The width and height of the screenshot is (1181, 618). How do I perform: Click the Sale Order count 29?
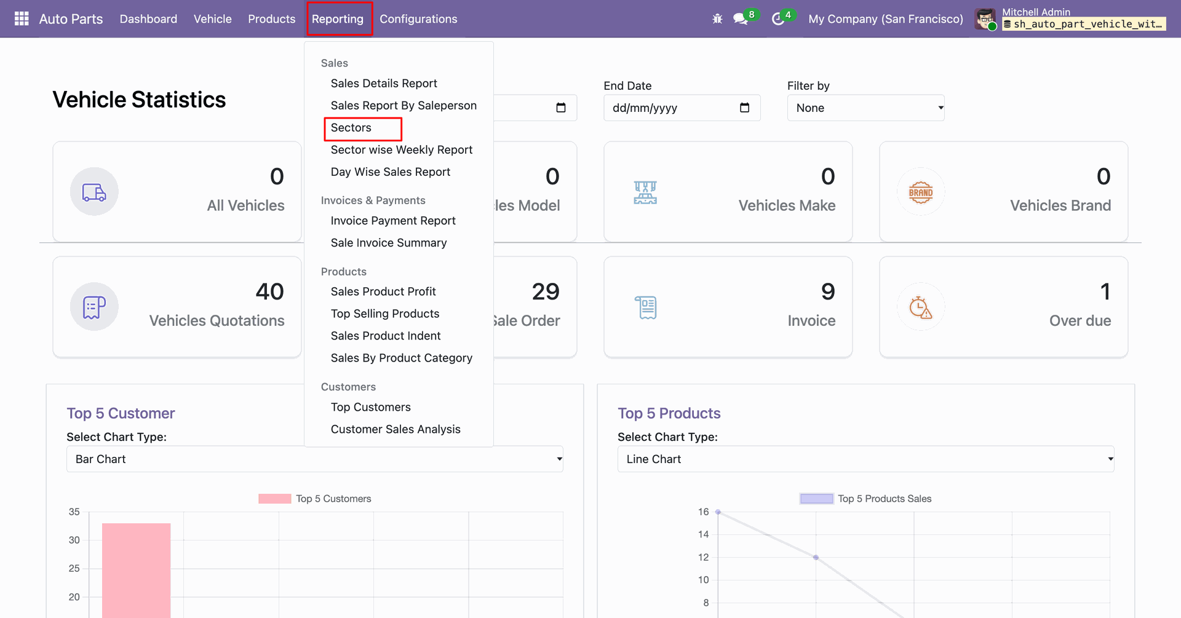click(546, 291)
